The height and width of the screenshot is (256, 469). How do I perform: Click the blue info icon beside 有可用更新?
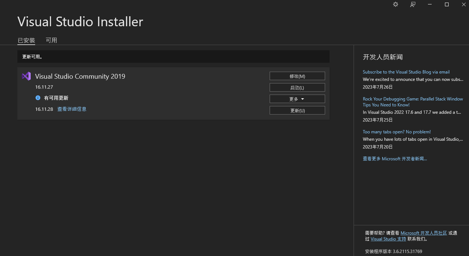coord(38,98)
